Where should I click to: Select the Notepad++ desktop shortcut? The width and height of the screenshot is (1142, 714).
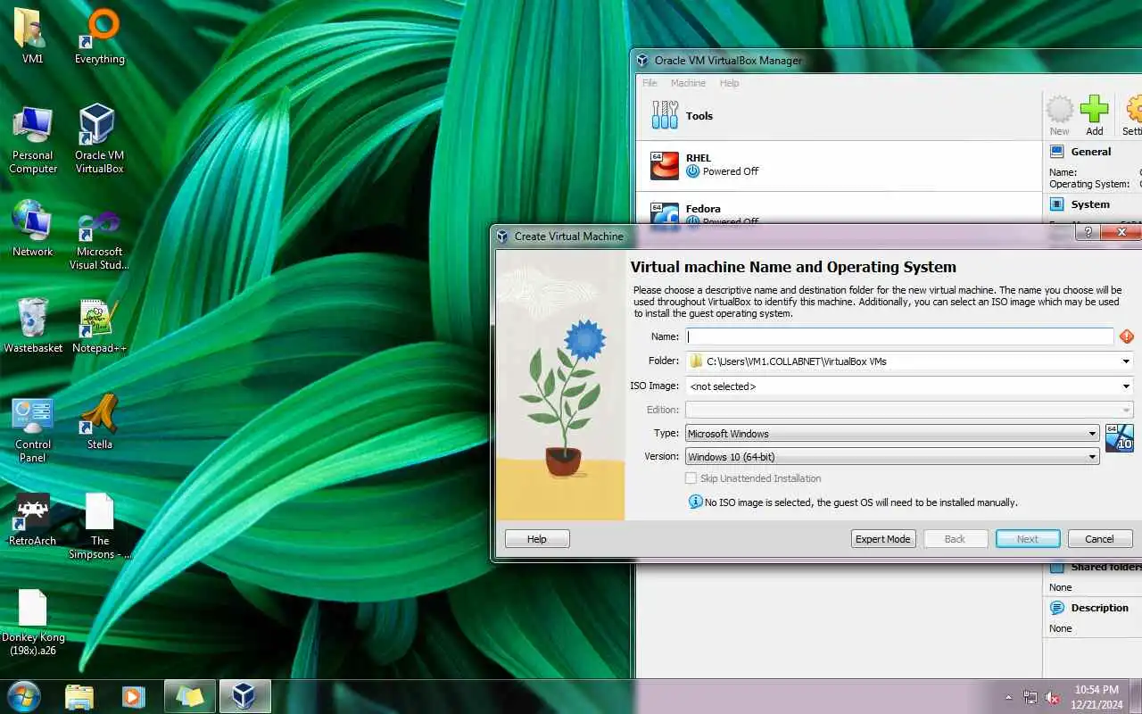coord(99,325)
